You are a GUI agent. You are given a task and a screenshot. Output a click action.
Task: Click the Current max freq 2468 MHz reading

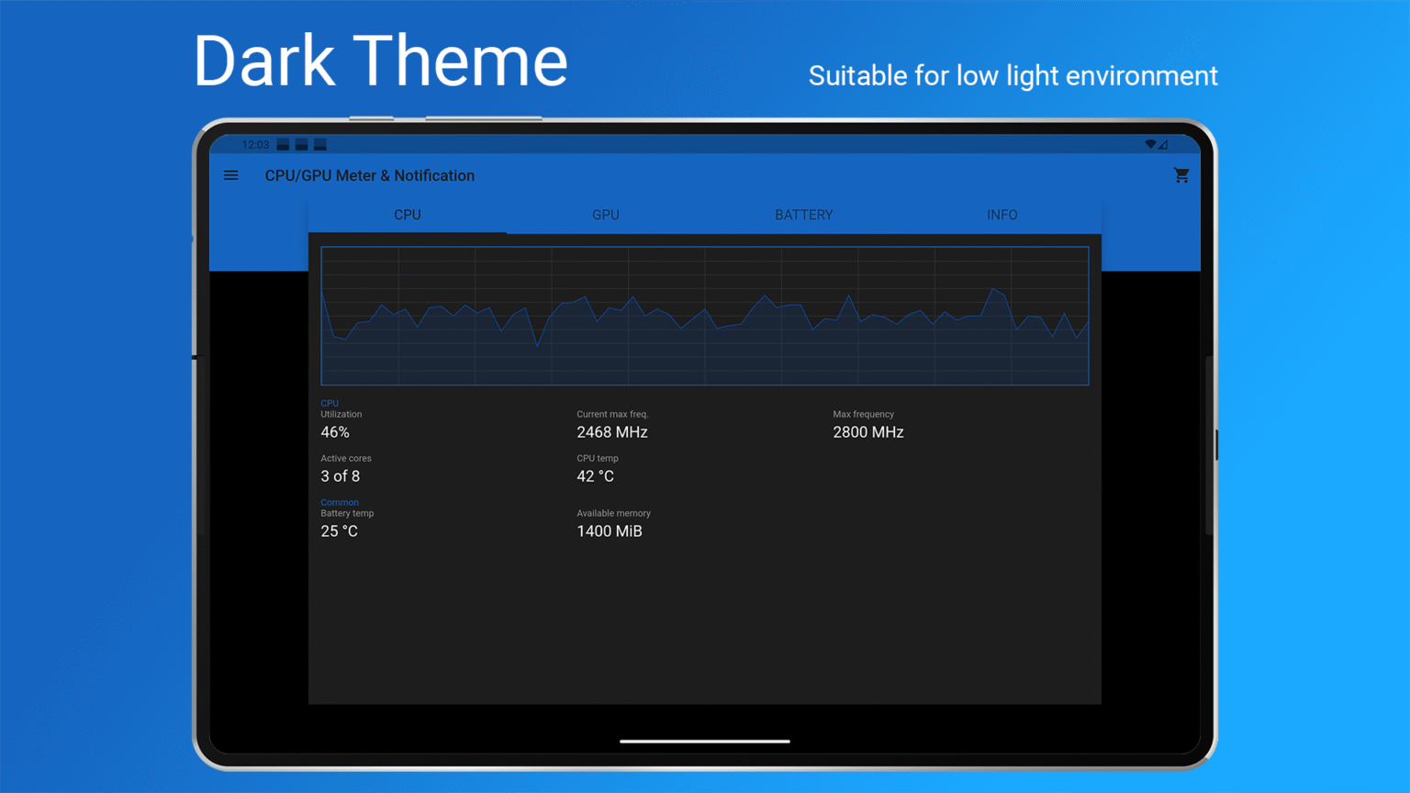point(612,431)
